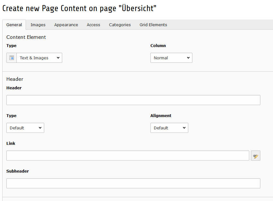Click the Alignment field label
The image size is (273, 201).
point(161,115)
